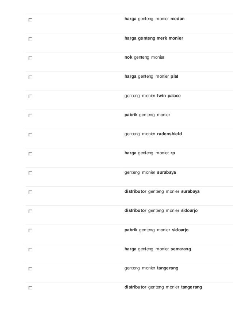Click the genteng monier twin palace keyword
233x331 pixels.
tap(152, 96)
